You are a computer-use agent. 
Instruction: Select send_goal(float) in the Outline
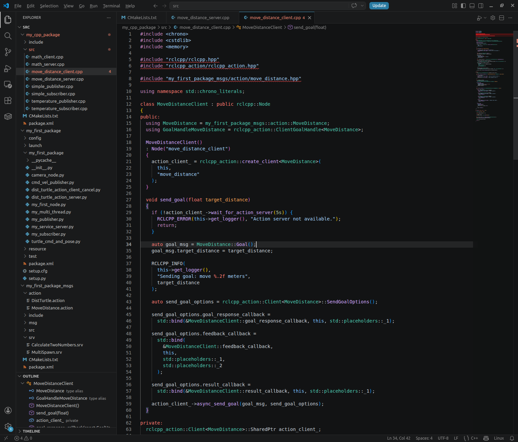point(66,413)
